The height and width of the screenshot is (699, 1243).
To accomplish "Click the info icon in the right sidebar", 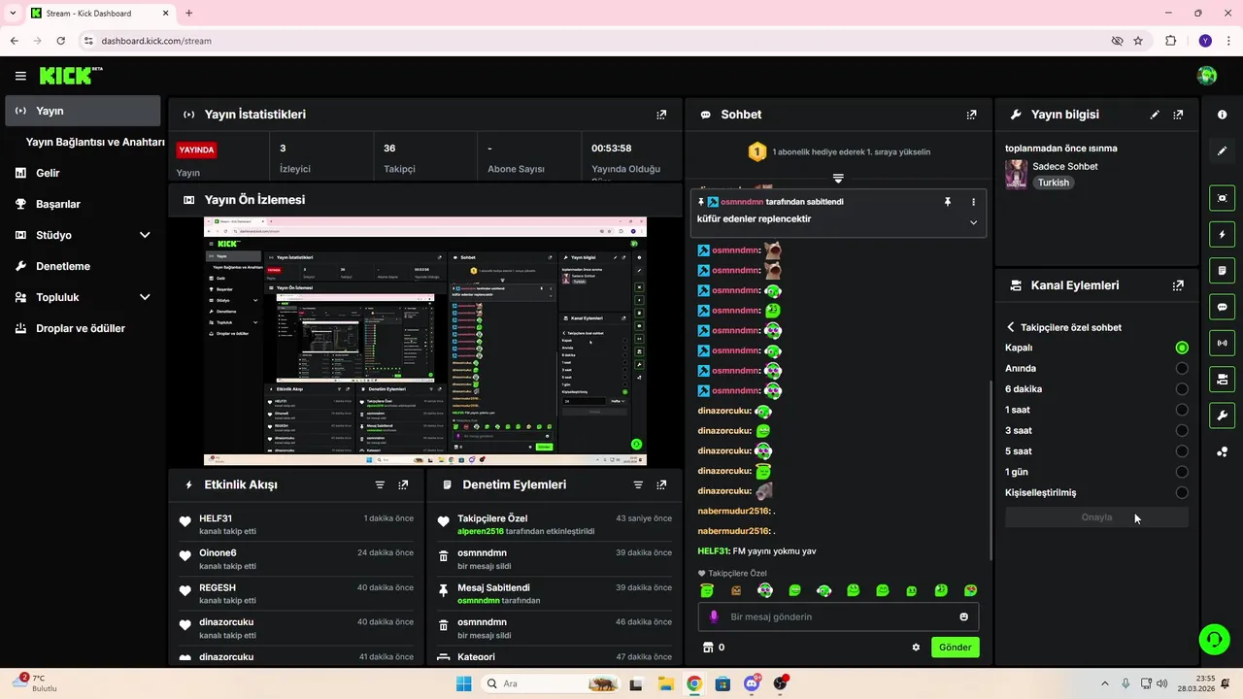I will click(x=1222, y=115).
